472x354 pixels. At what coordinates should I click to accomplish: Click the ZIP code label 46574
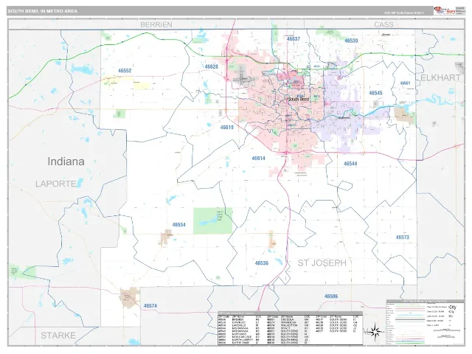(x=150, y=306)
